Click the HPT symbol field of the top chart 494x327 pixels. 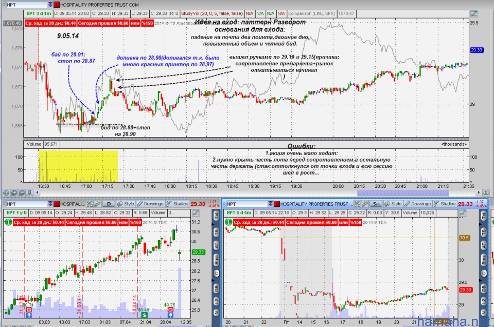tap(27, 5)
